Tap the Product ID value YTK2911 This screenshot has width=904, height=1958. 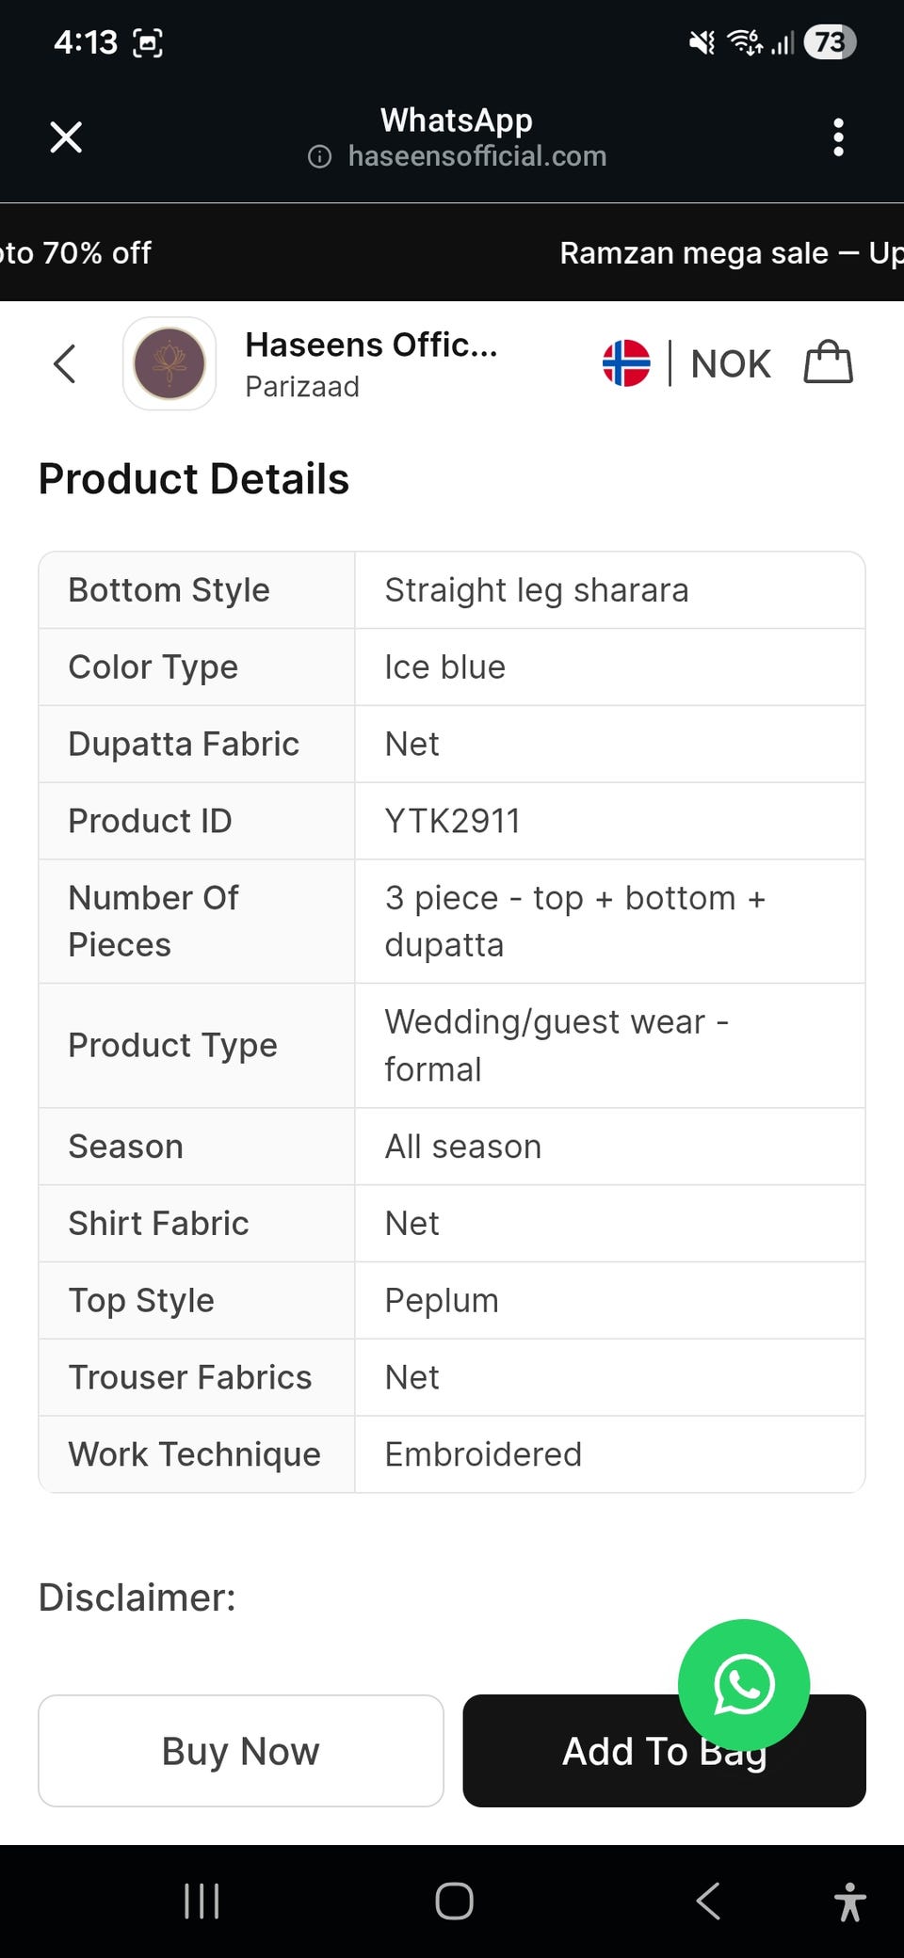(452, 821)
